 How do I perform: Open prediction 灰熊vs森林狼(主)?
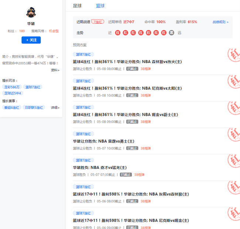[131, 194]
